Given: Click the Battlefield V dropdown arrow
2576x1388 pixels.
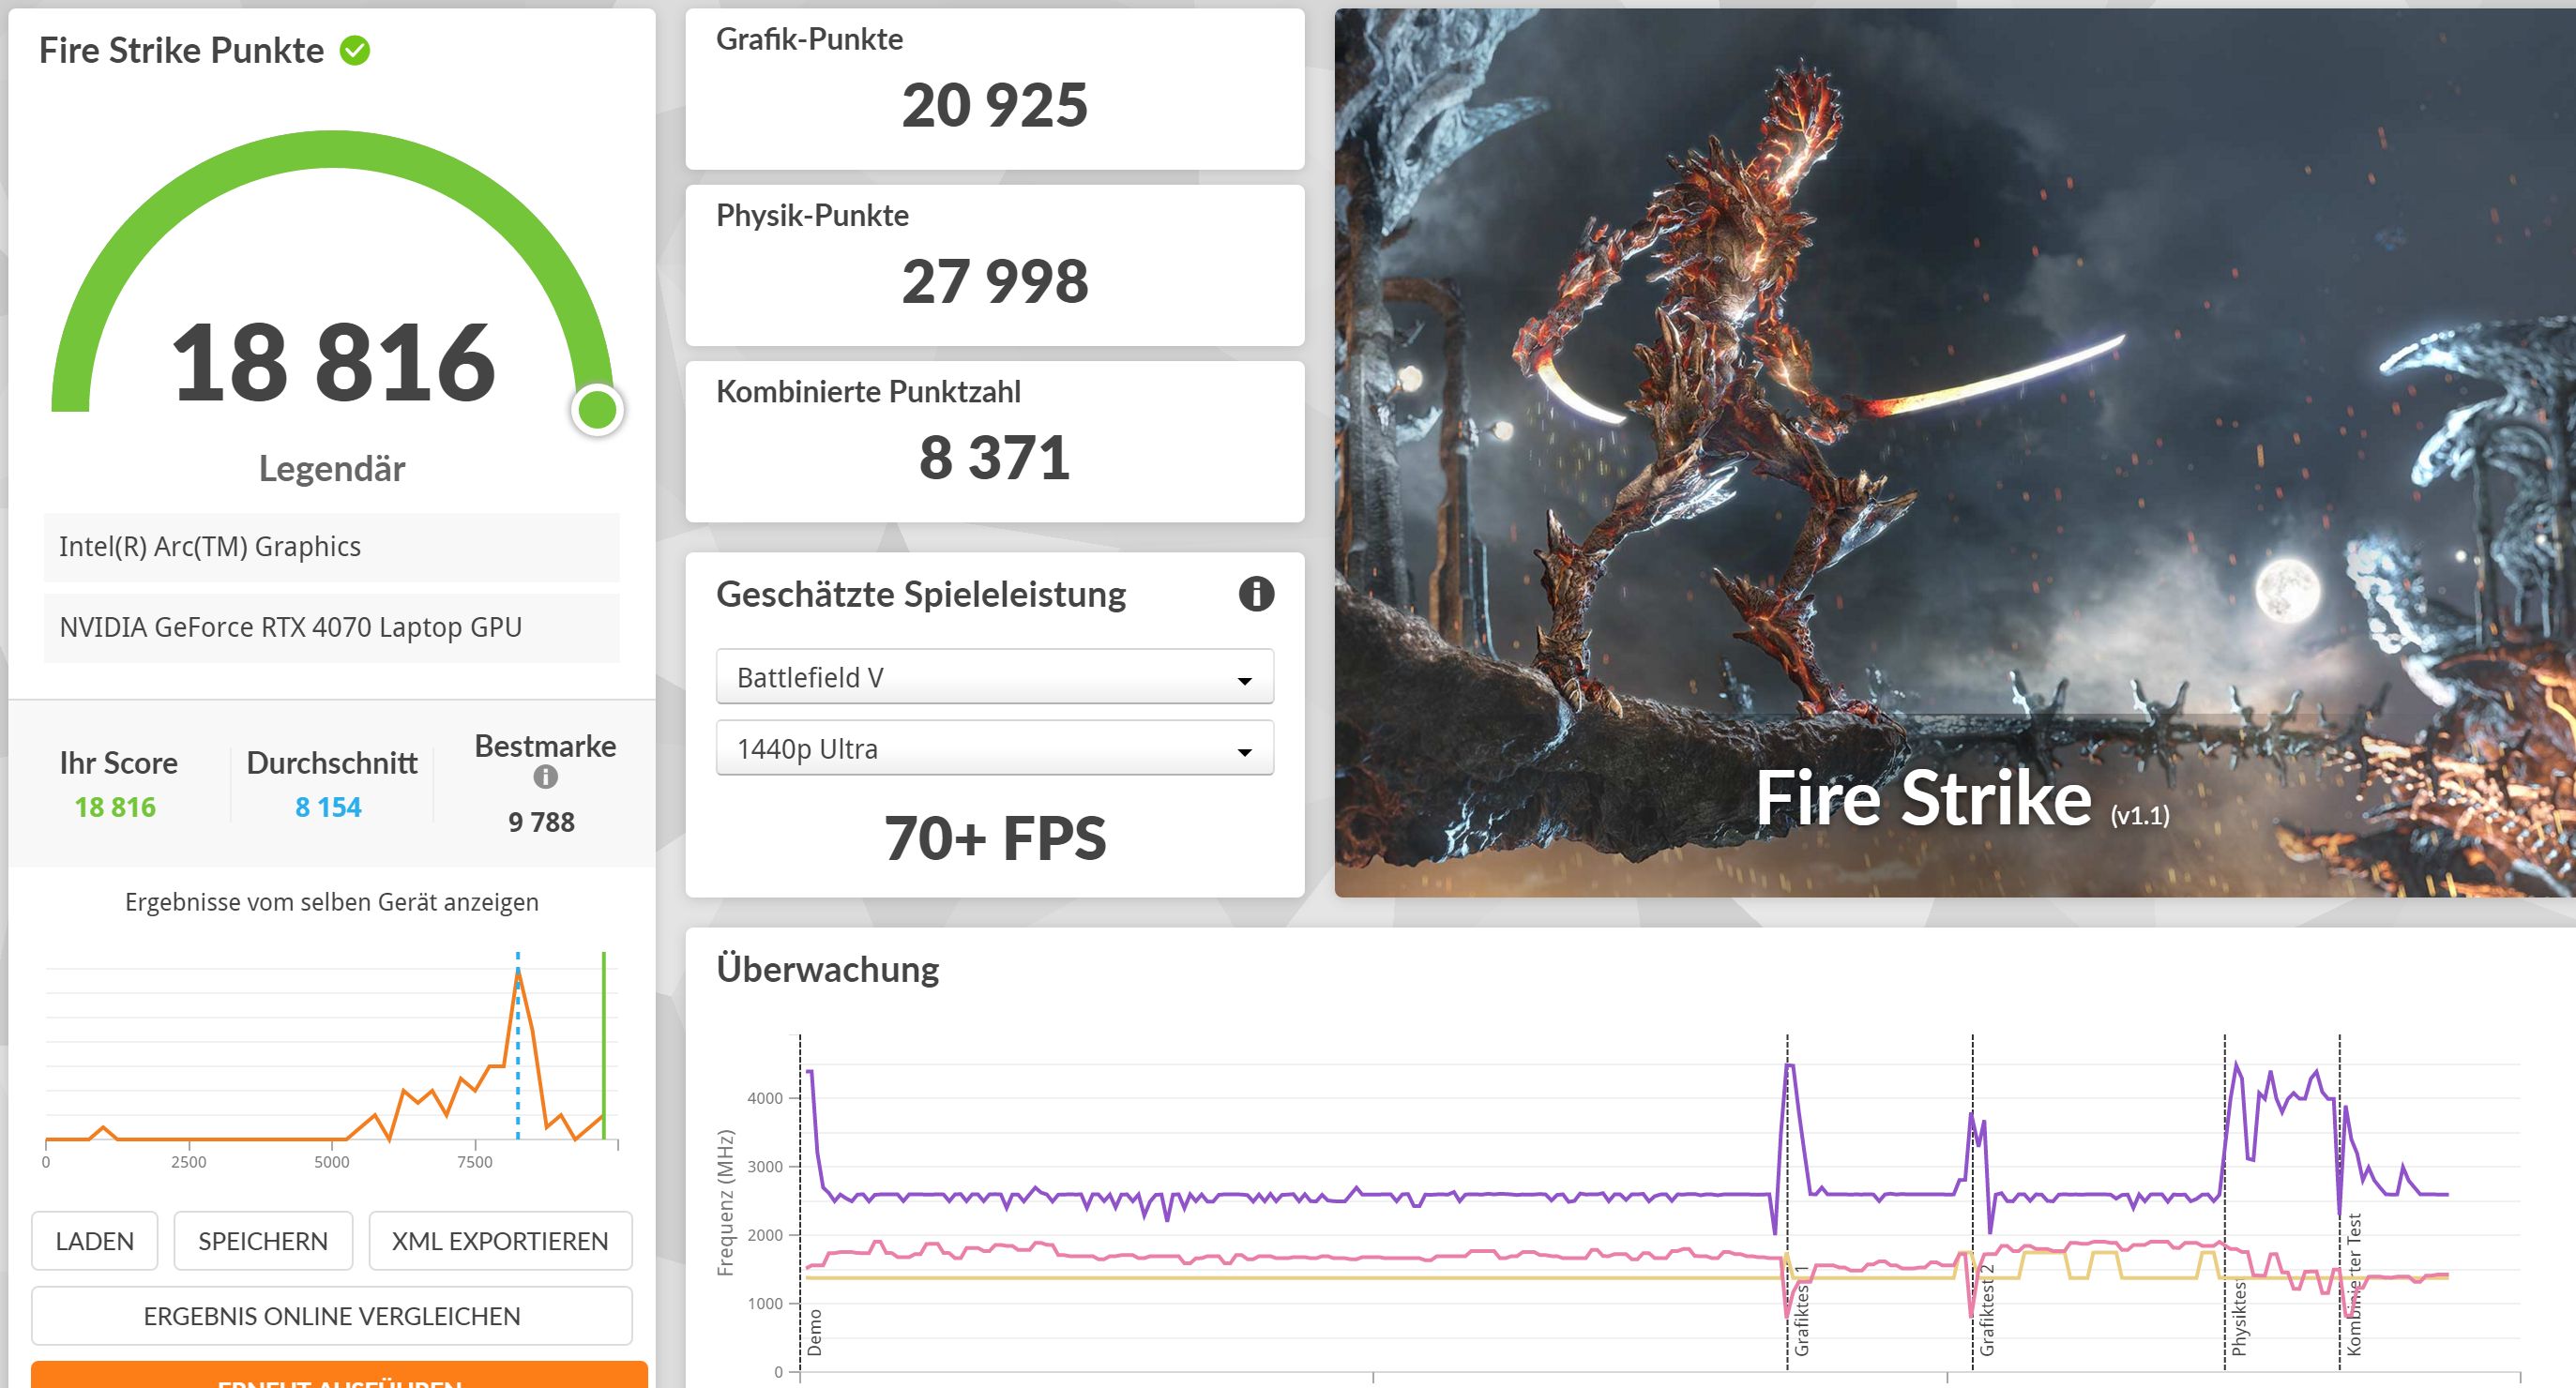Looking at the screenshot, I should (x=1244, y=680).
